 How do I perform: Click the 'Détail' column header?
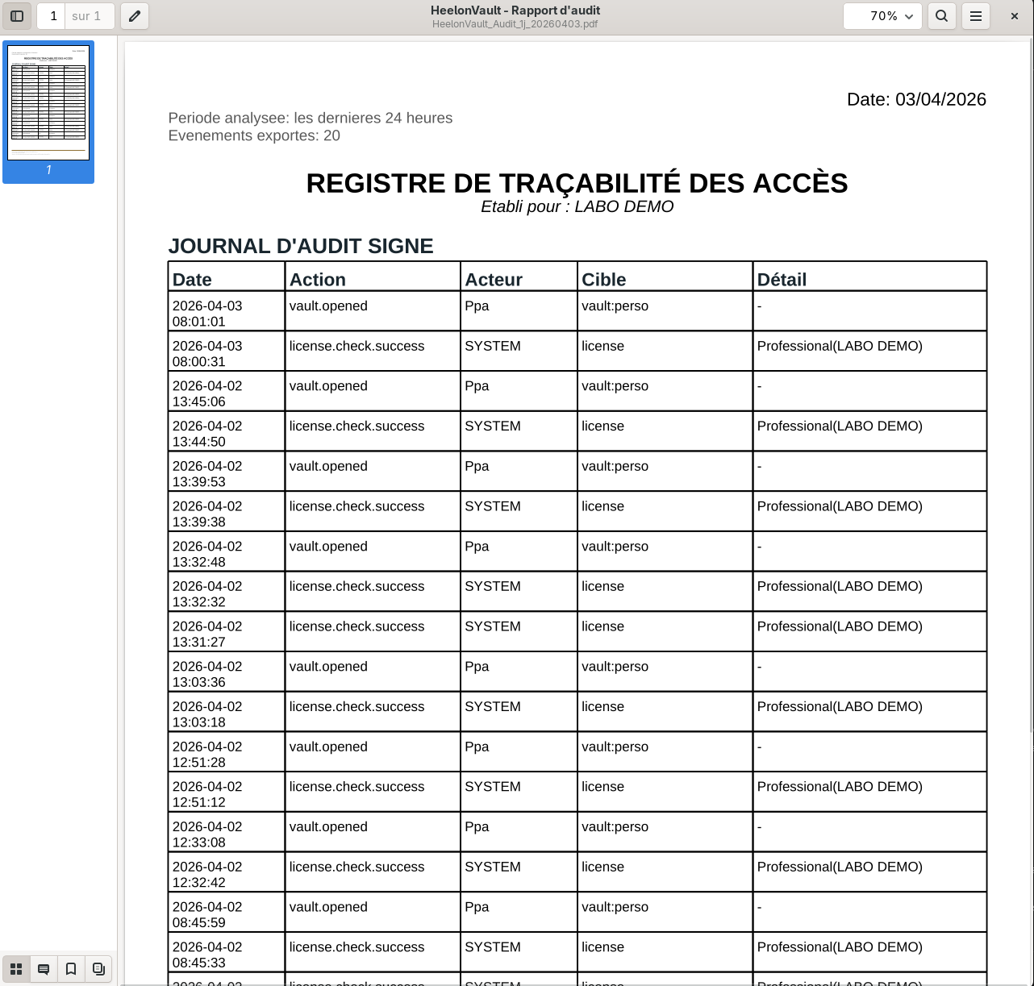click(x=782, y=280)
